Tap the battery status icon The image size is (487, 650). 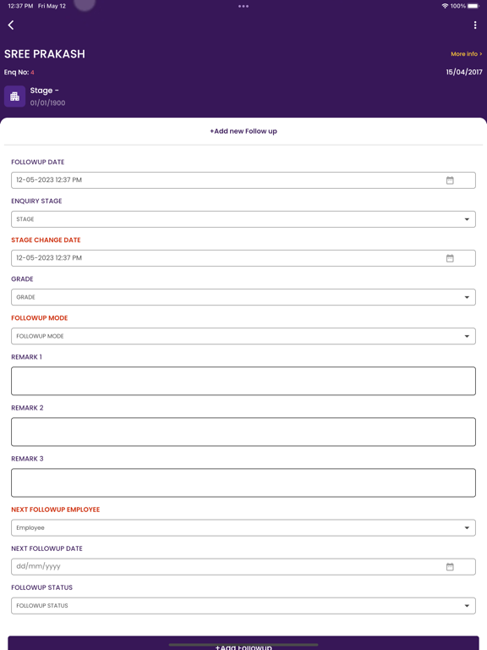coord(473,6)
